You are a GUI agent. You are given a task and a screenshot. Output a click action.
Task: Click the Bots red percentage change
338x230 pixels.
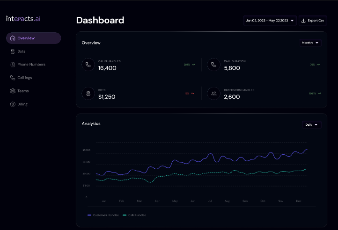click(x=187, y=93)
